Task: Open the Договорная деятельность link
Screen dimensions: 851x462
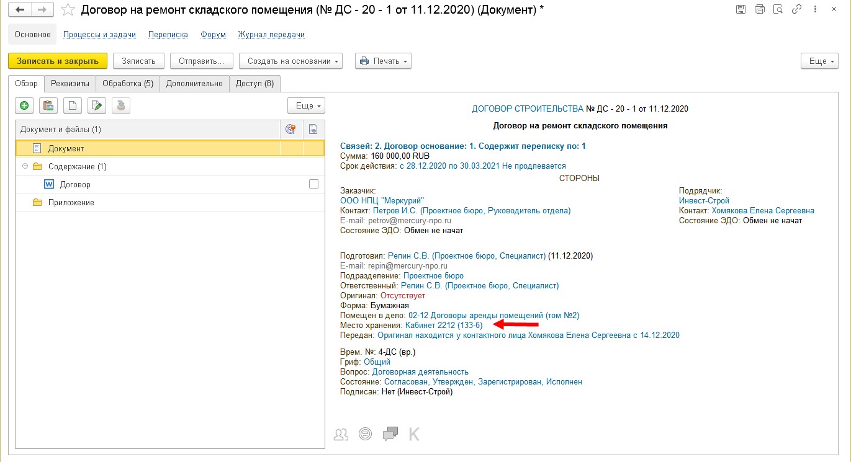Action: tap(420, 372)
